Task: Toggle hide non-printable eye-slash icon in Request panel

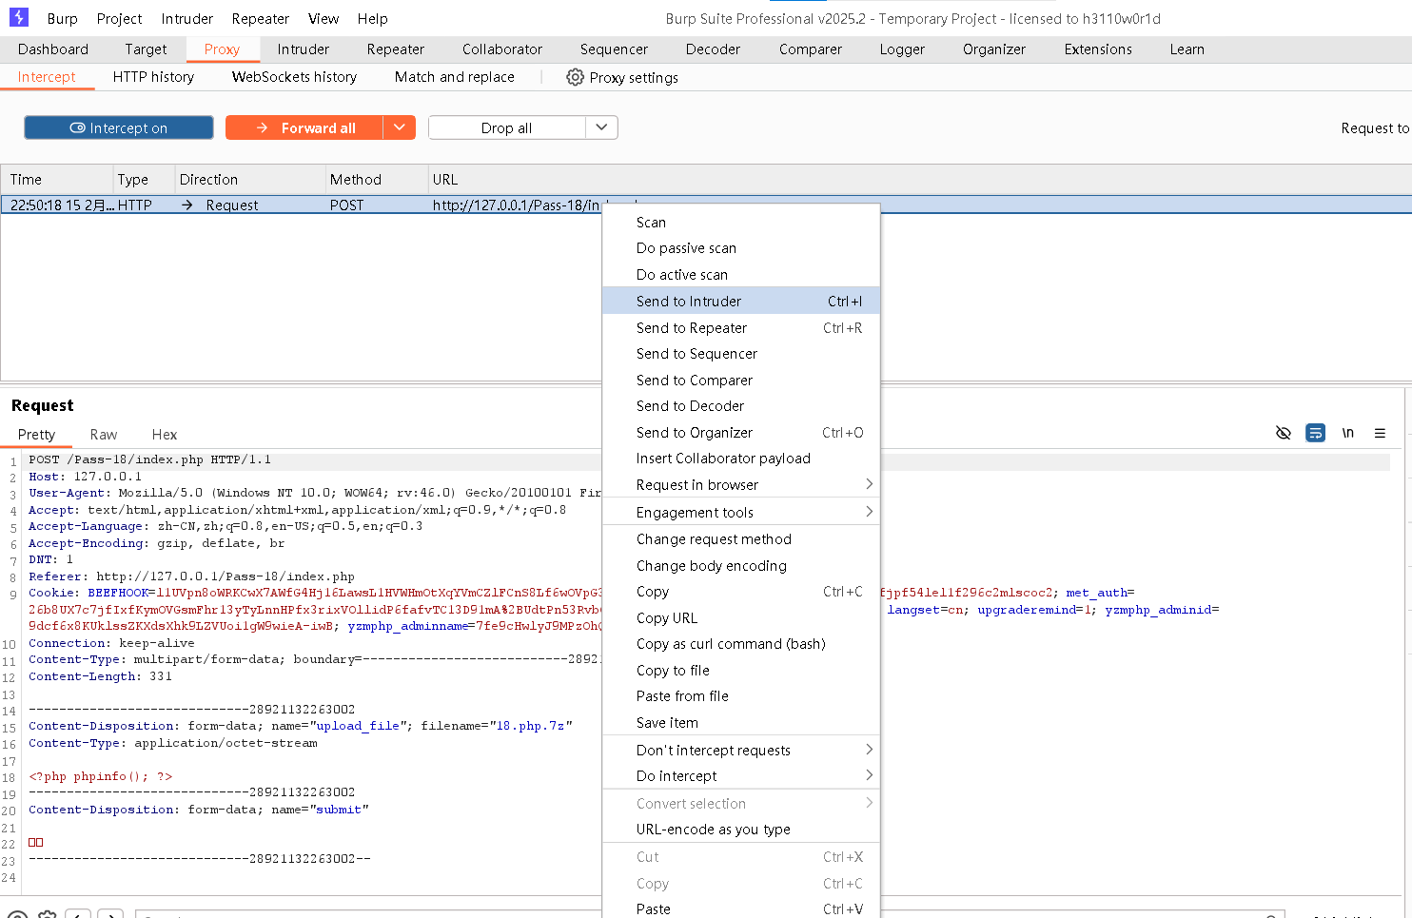Action: [x=1283, y=433]
